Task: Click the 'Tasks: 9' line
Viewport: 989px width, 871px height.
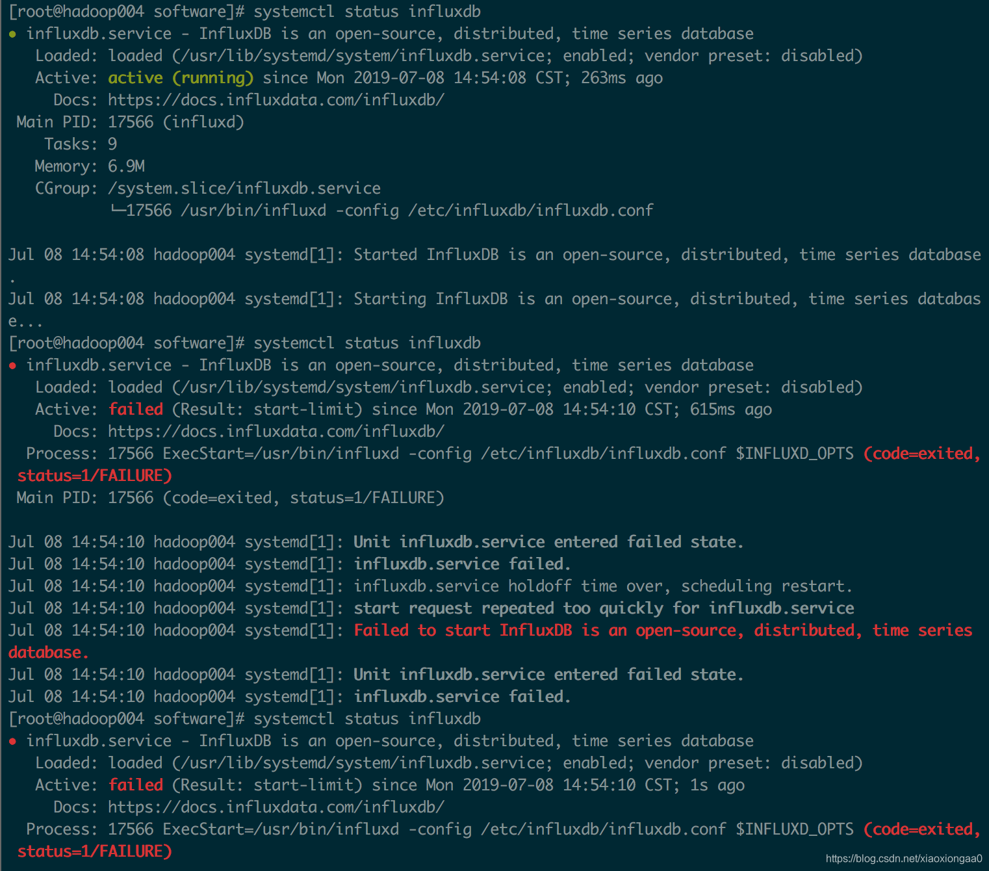Action: coord(81,144)
